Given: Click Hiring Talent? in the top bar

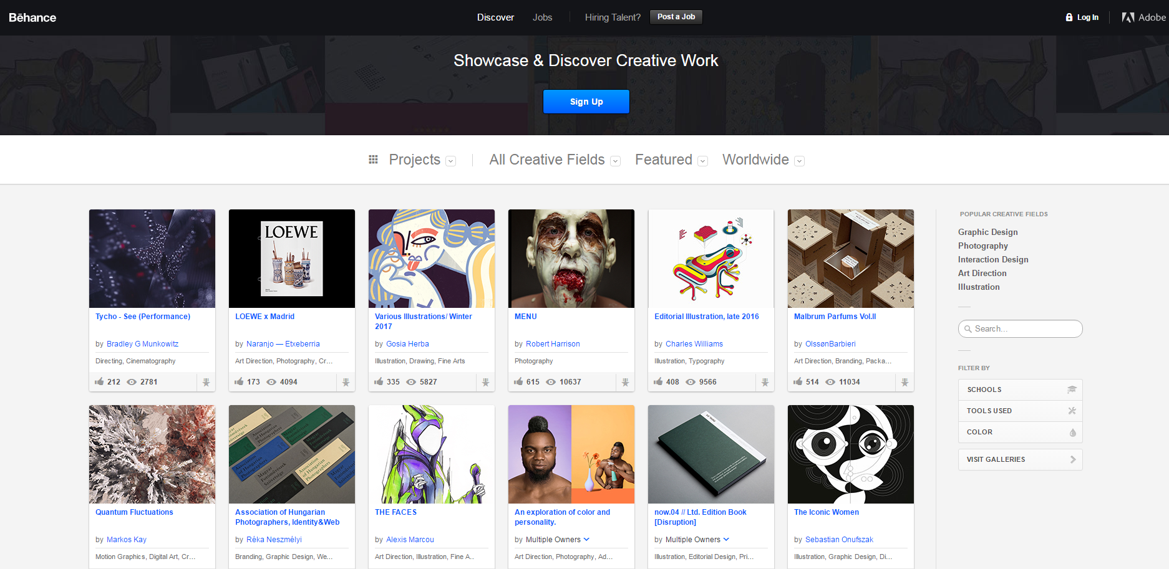Looking at the screenshot, I should coord(613,17).
